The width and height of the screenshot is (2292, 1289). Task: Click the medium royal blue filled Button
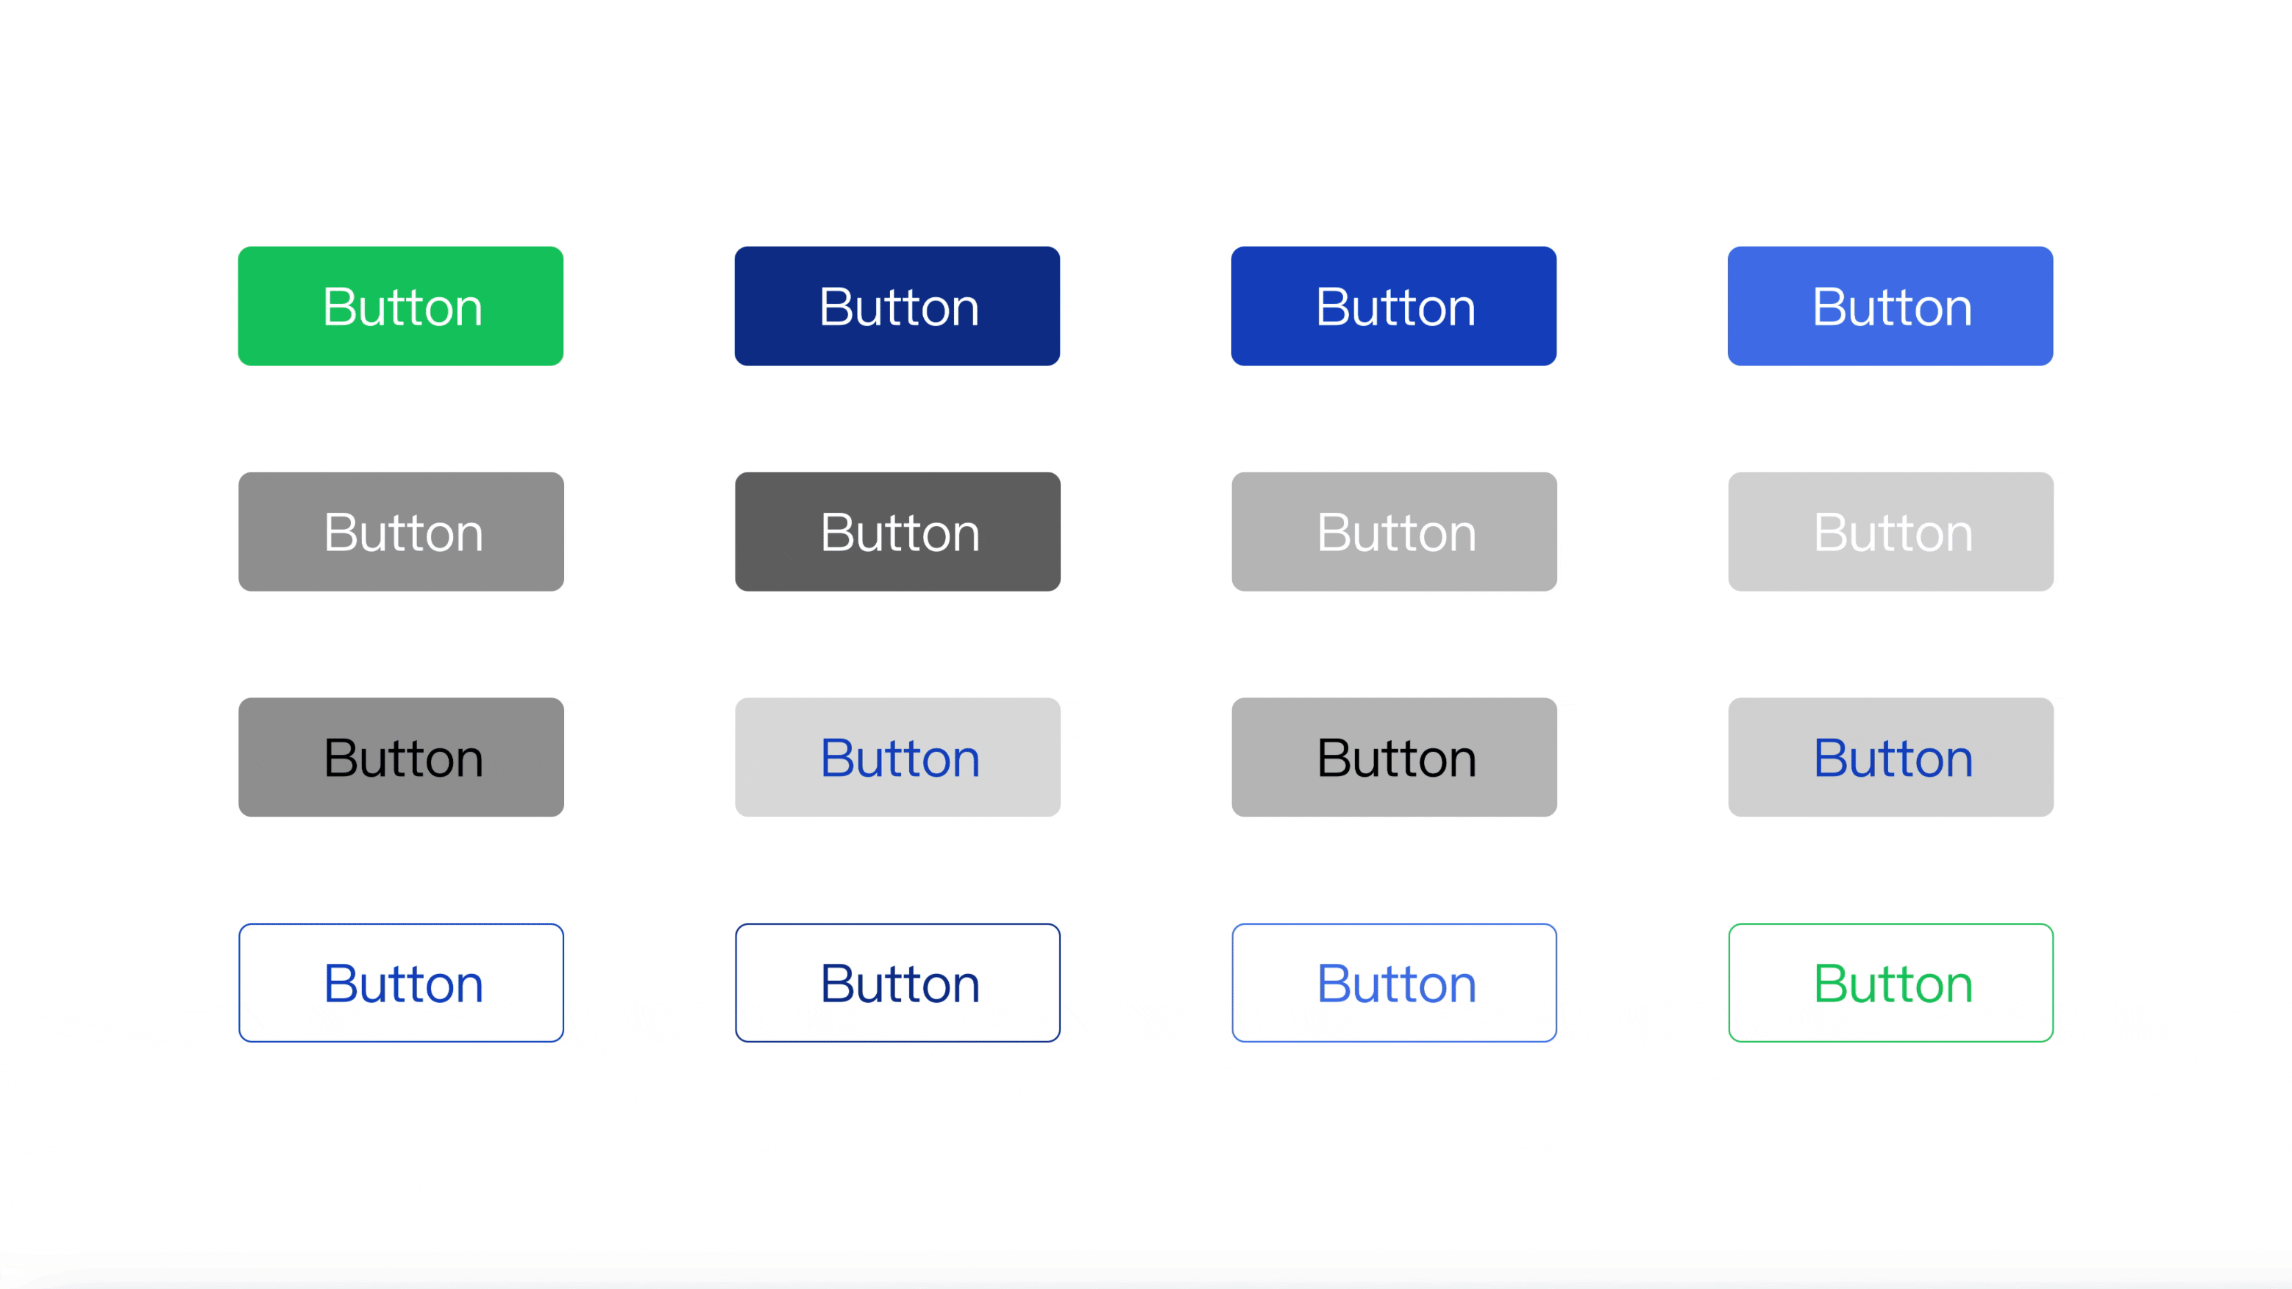1393,306
